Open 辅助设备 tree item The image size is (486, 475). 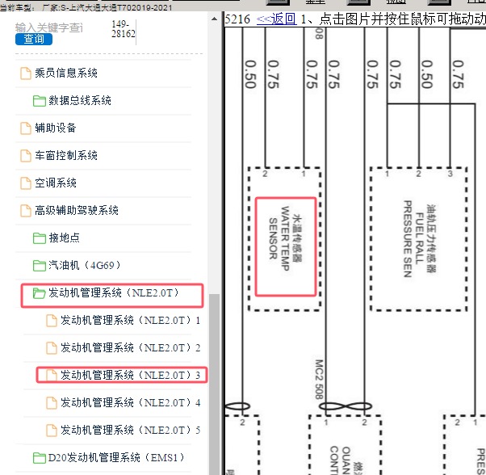[56, 128]
